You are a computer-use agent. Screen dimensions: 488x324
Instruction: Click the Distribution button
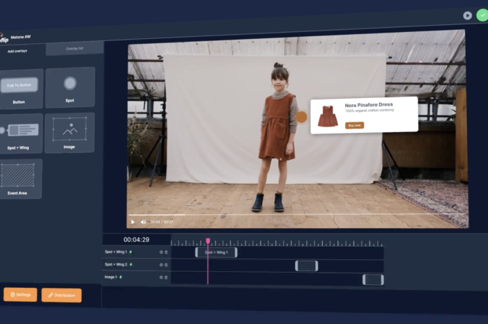(x=61, y=295)
